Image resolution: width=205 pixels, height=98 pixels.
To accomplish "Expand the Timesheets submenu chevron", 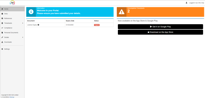I will (23, 23).
